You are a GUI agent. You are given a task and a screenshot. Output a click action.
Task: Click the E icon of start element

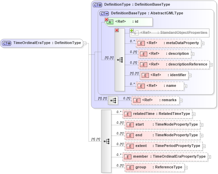[x=130, y=125]
